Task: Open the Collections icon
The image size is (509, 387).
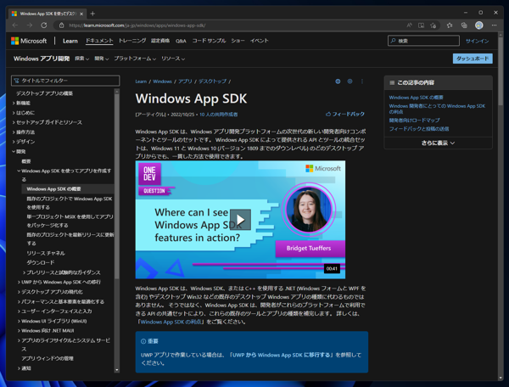Action: click(464, 25)
